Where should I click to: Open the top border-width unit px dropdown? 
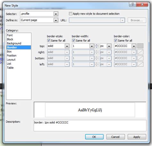(x=109, y=46)
